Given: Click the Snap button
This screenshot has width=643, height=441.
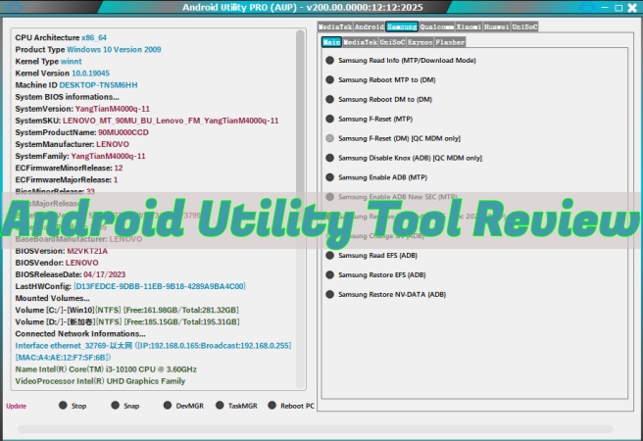Looking at the screenshot, I should 125,406.
